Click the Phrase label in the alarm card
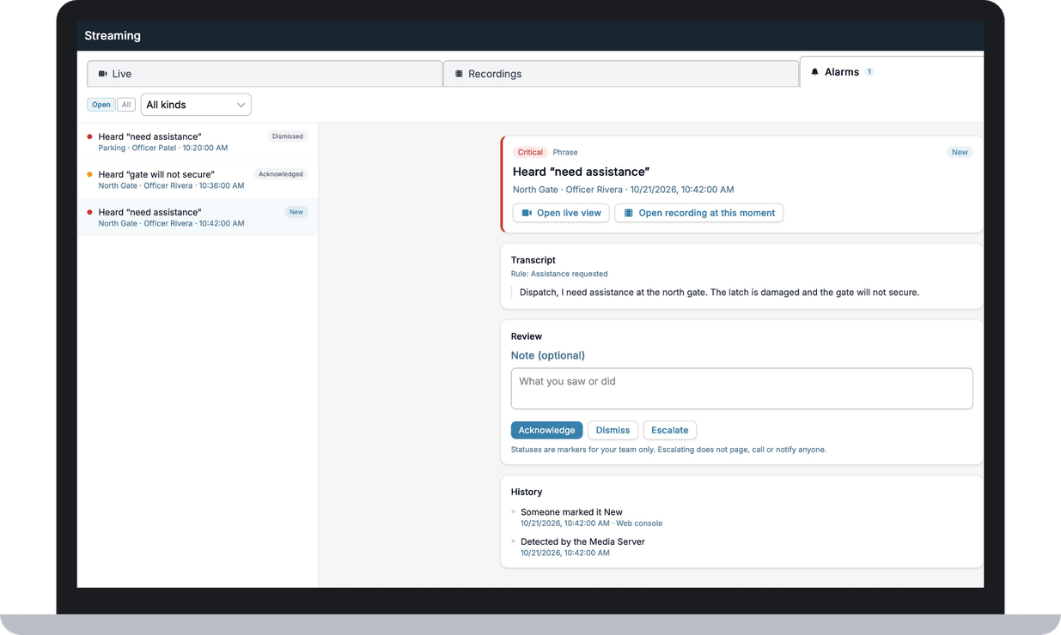 coord(565,152)
